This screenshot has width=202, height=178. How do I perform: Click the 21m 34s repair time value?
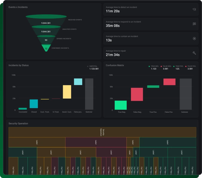(x=113, y=55)
